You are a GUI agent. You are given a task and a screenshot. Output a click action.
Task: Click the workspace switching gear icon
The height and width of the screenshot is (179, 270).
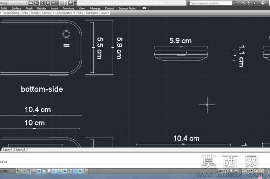coord(268,171)
